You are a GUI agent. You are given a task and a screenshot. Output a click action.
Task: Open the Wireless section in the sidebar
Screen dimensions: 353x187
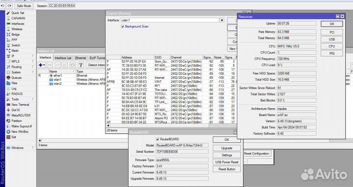tap(17, 29)
